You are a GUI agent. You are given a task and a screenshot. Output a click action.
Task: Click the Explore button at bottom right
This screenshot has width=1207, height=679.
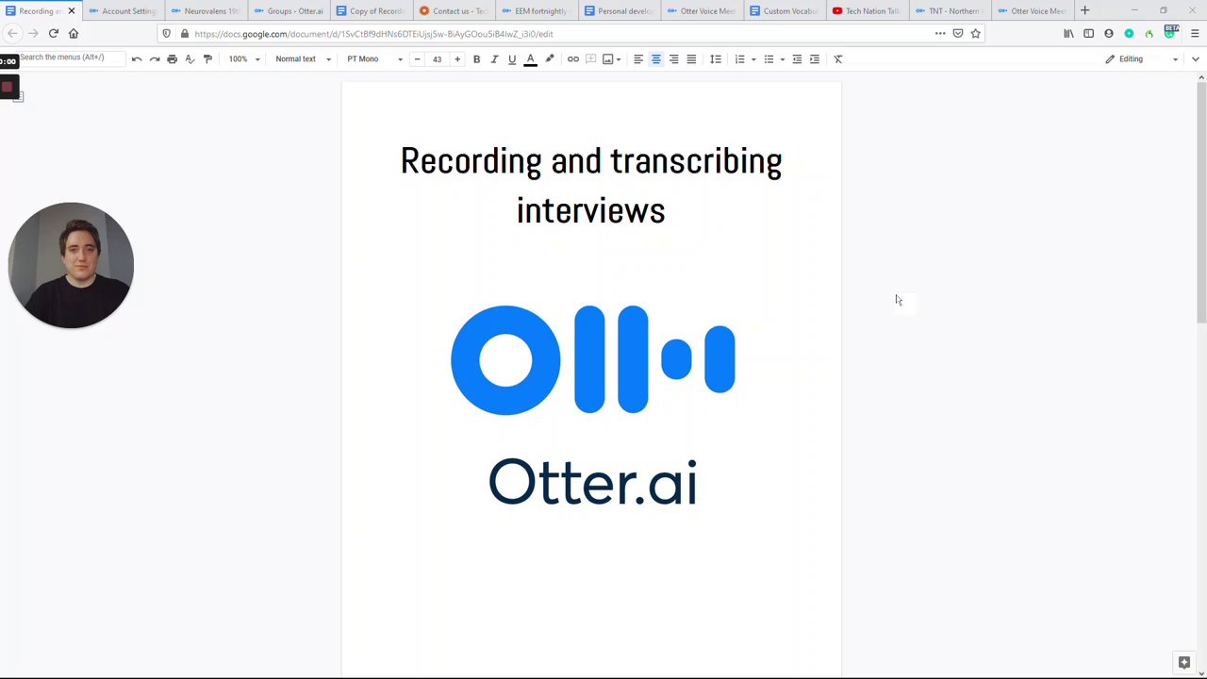pos(1184,662)
